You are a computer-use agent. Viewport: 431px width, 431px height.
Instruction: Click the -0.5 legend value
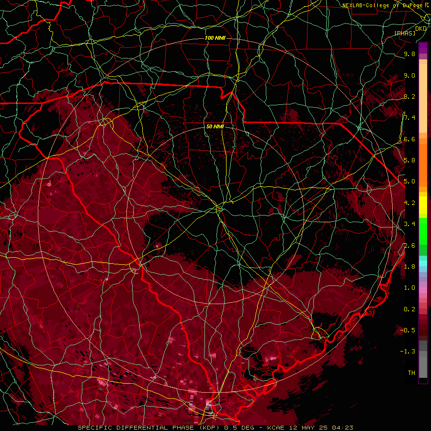pos(408,330)
